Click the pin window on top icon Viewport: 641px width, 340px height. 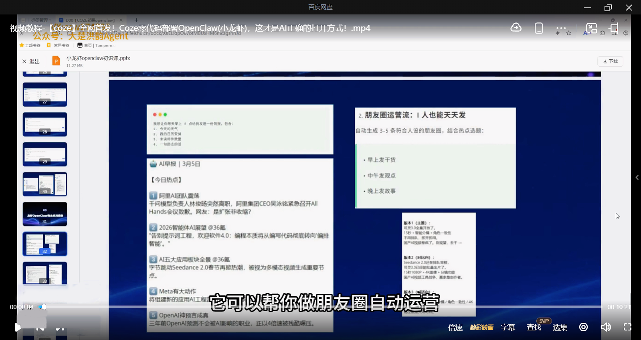point(613,28)
